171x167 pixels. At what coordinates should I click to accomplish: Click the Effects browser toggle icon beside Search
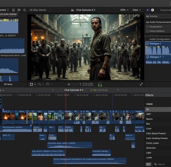(149, 164)
